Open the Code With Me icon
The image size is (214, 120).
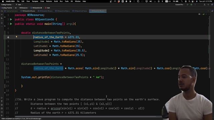click(x=204, y=5)
